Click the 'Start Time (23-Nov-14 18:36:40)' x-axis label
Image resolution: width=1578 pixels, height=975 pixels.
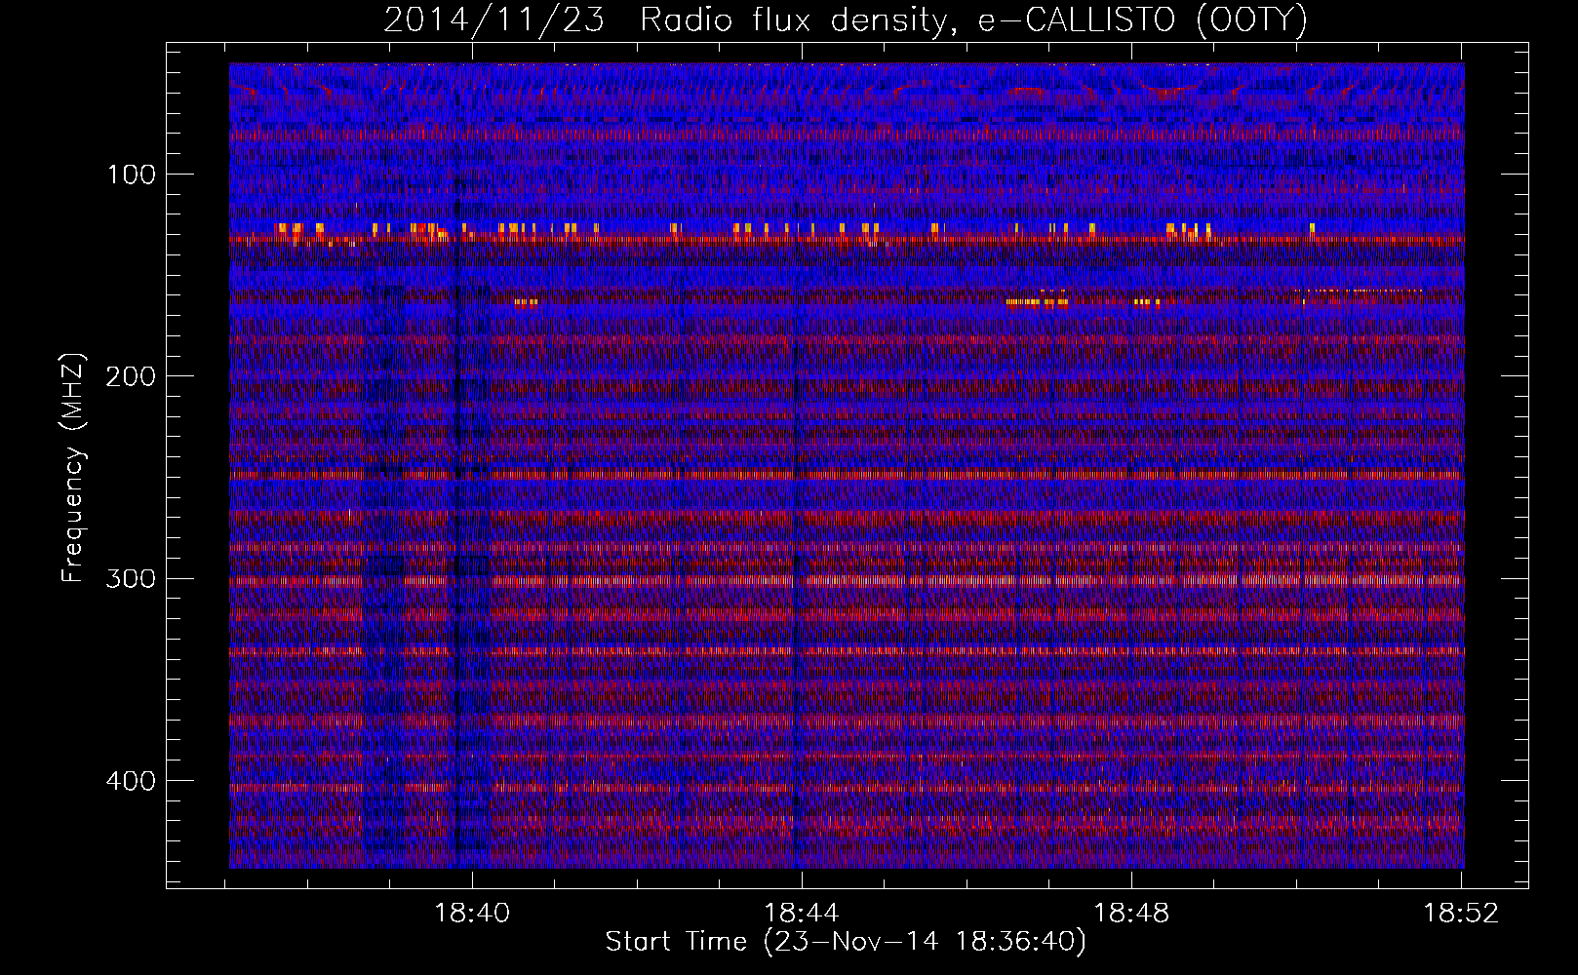[x=846, y=942]
